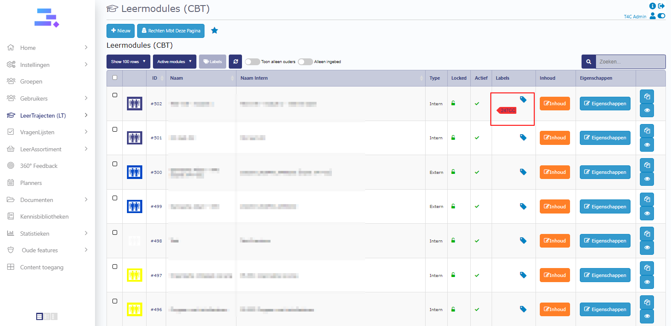Click the Zoeken search input field
Screen dimensions: 671x326
point(630,62)
